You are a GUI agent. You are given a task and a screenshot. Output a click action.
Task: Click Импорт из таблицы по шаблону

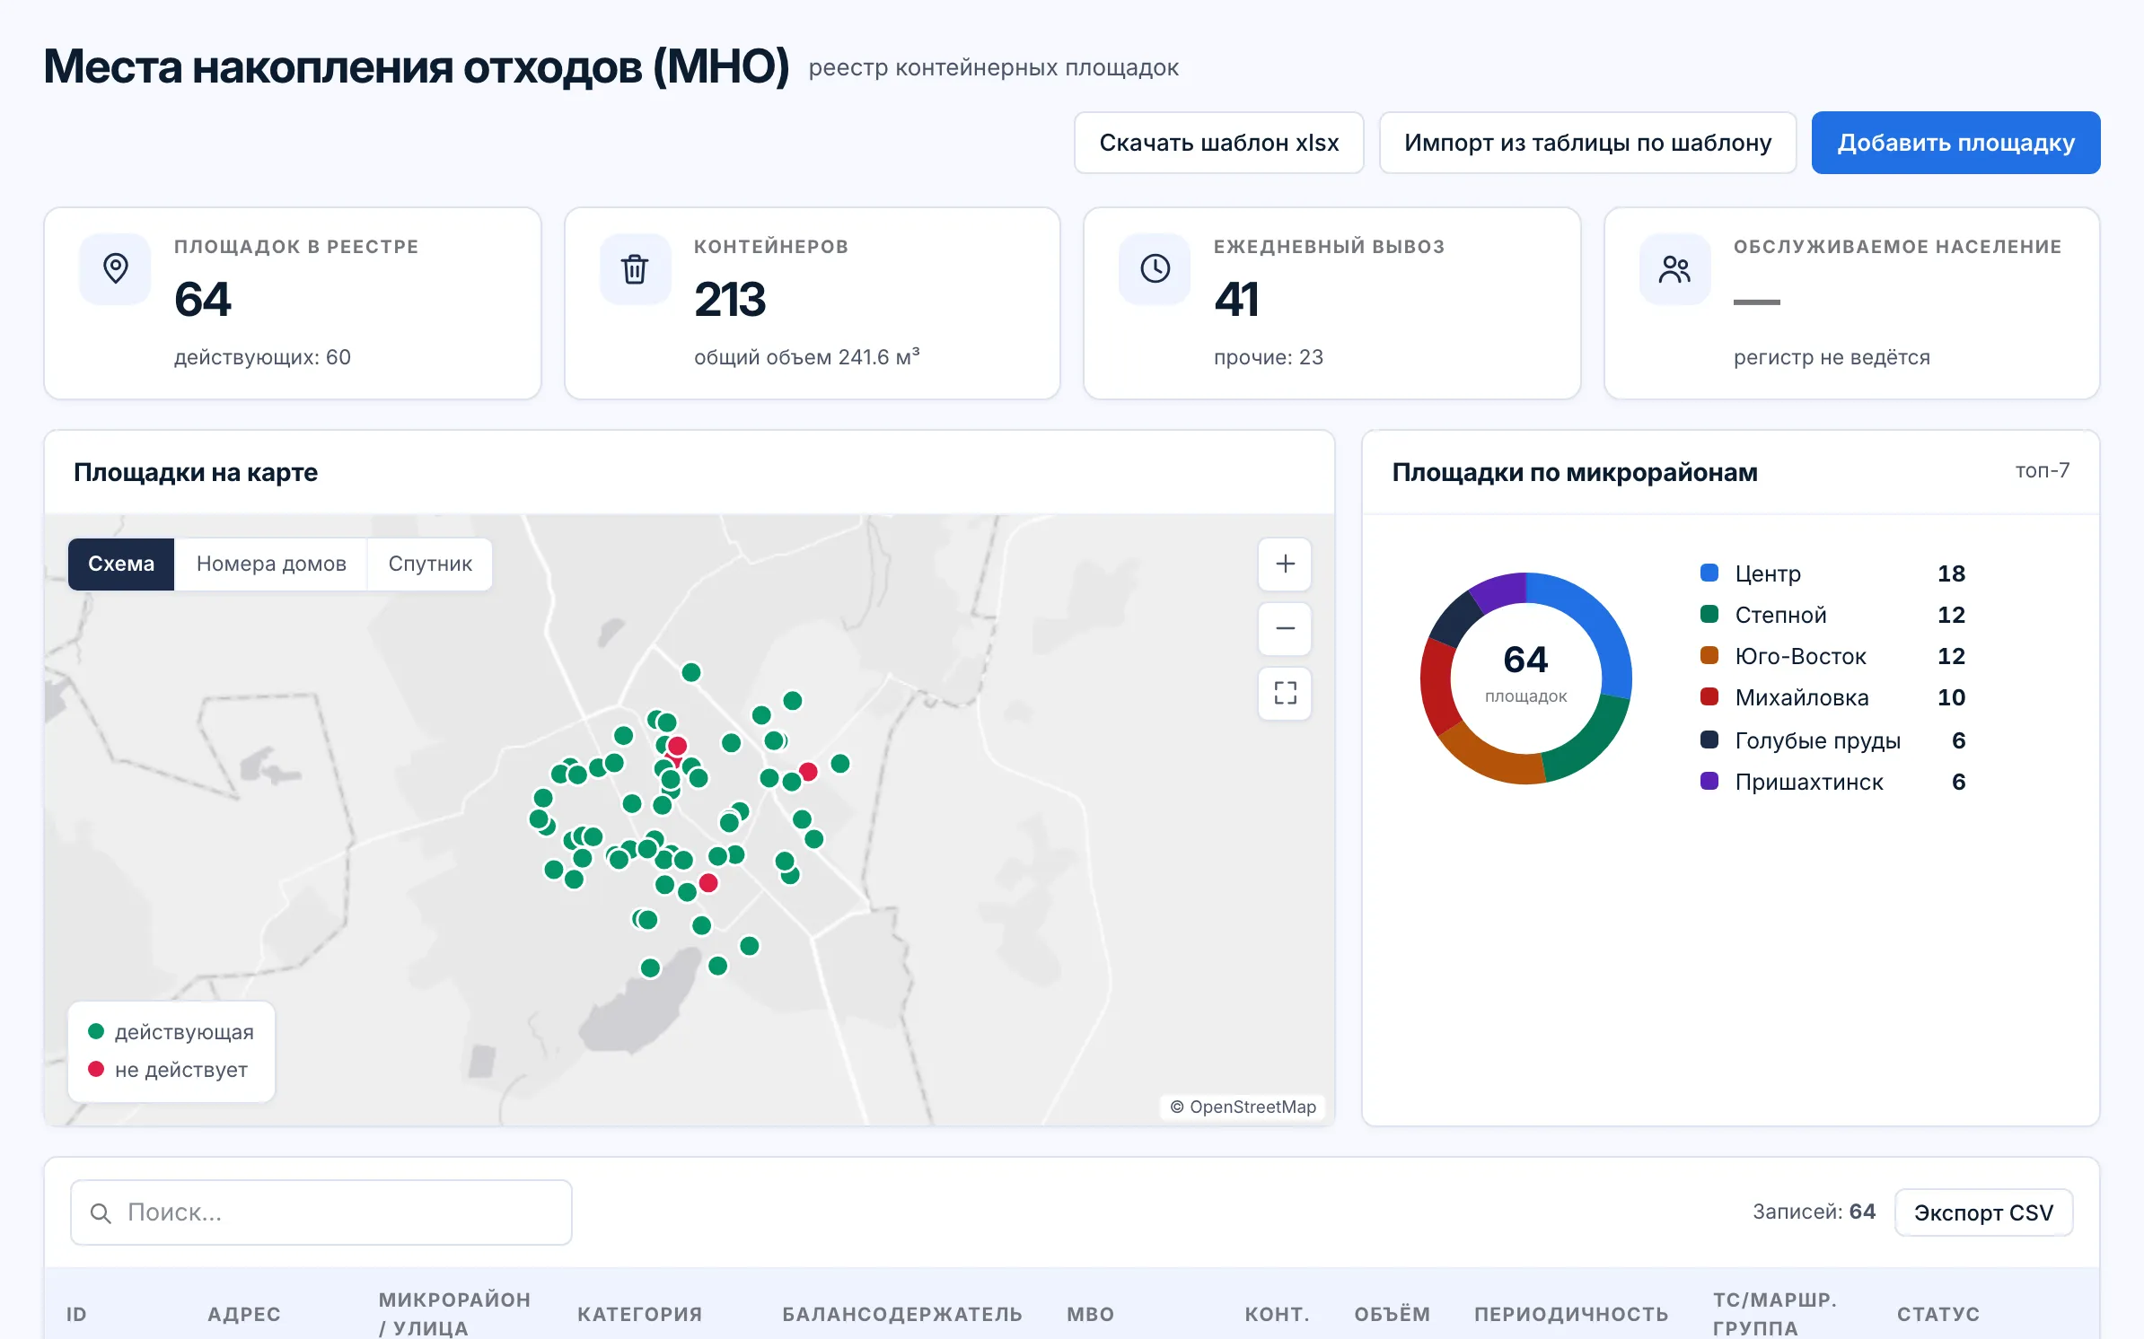pos(1587,143)
